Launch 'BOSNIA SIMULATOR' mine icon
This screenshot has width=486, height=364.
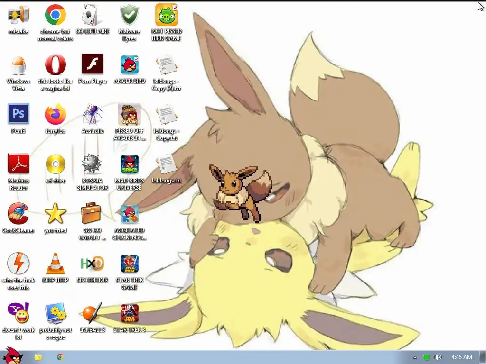(x=92, y=164)
